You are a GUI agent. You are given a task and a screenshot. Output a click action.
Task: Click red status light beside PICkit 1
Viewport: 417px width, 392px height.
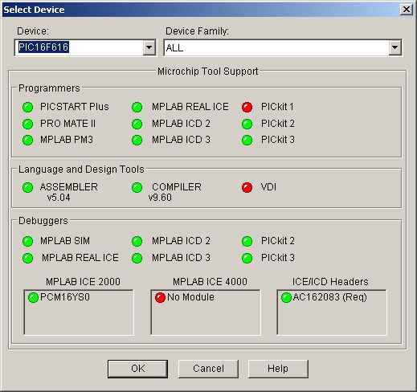tap(247, 107)
